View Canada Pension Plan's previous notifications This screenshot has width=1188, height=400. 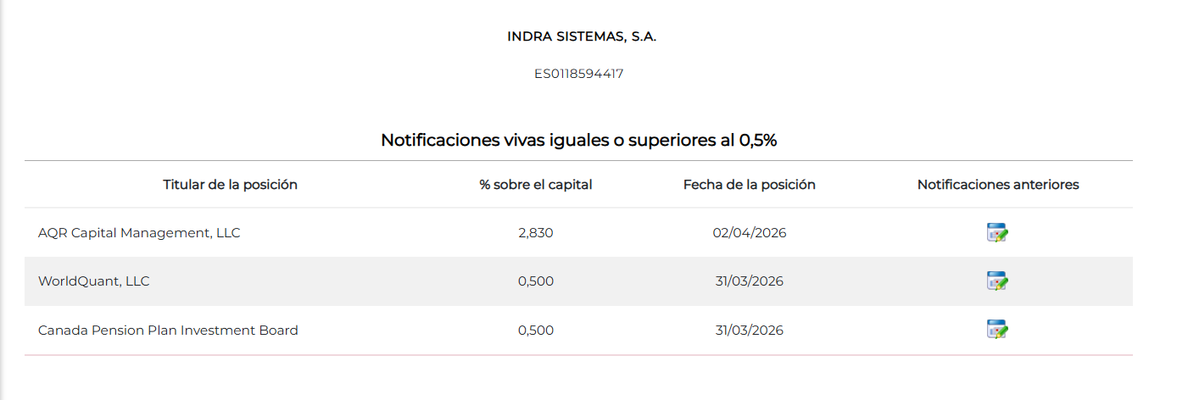click(997, 331)
